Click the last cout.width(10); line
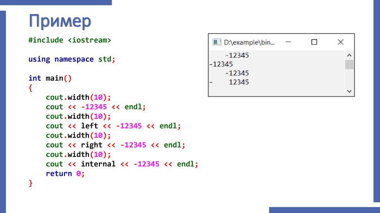Image resolution: width=380 pixels, height=213 pixels. pyautogui.click(x=78, y=155)
